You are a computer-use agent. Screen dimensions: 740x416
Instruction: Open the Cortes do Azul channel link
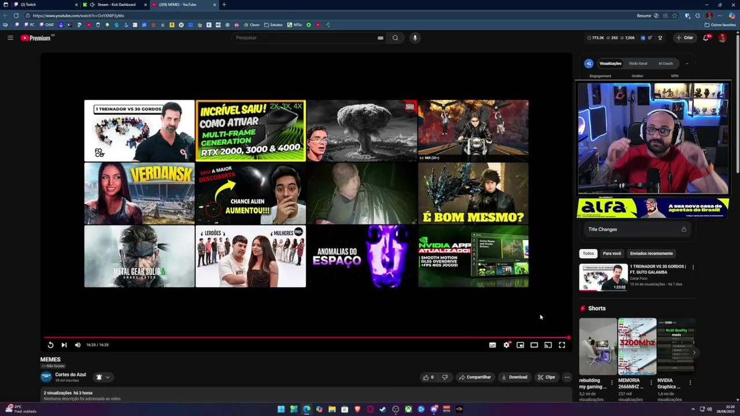(x=71, y=374)
